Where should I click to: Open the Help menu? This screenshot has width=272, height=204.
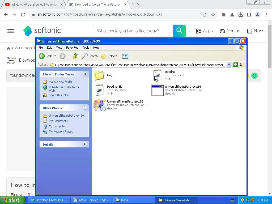[x=96, y=48]
